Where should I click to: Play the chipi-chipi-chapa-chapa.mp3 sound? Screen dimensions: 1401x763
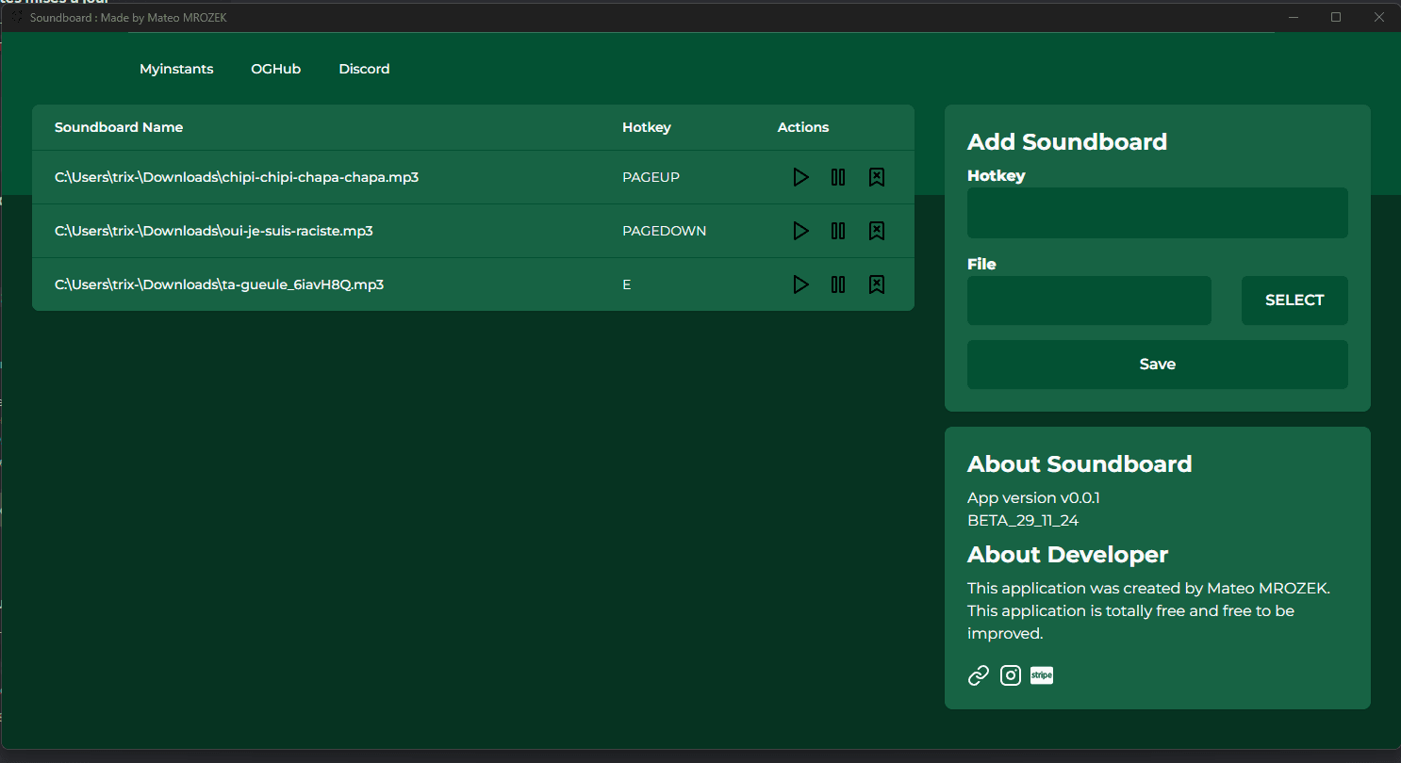pyautogui.click(x=800, y=177)
